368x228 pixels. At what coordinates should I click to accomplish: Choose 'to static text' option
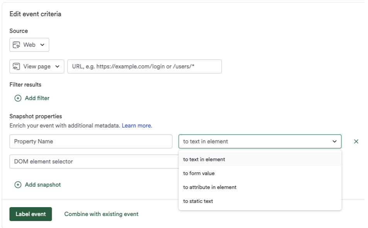260,201
